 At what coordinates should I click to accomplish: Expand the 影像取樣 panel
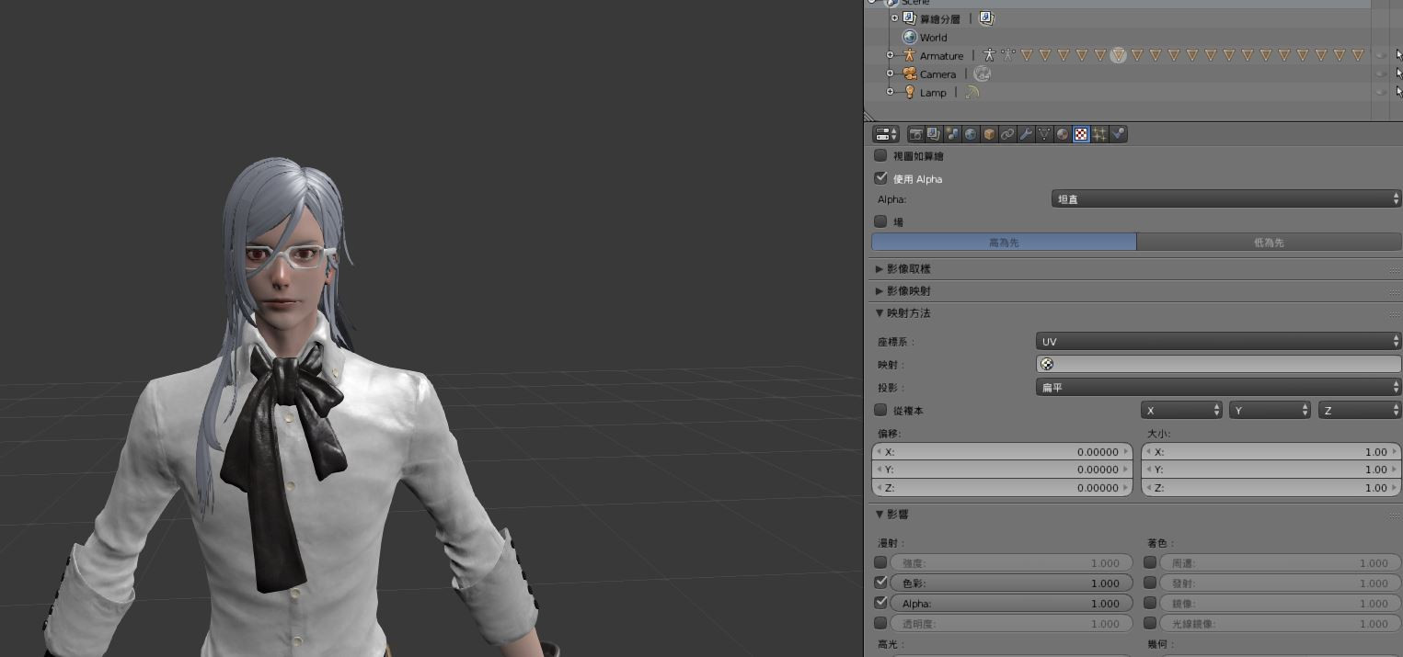tap(880, 269)
